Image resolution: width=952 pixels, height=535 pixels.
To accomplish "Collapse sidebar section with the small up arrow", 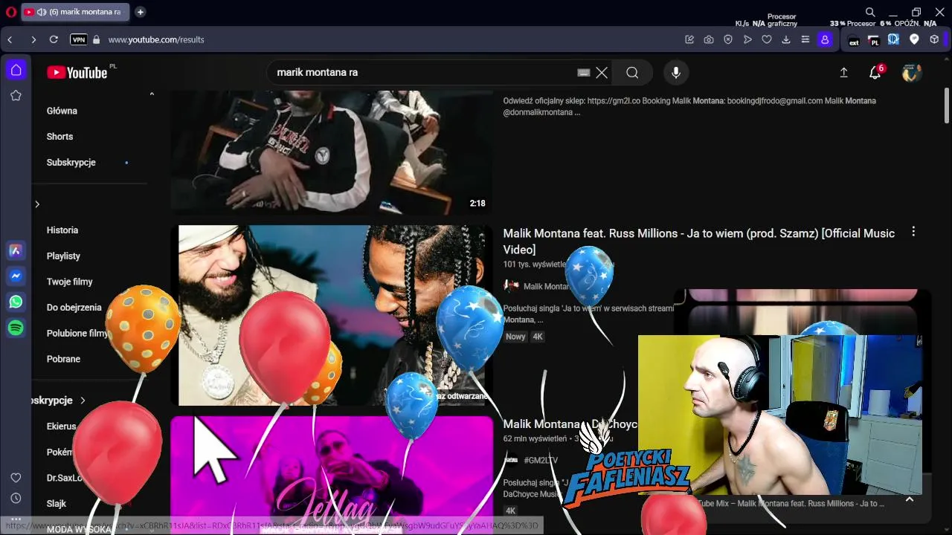I will [x=152, y=94].
